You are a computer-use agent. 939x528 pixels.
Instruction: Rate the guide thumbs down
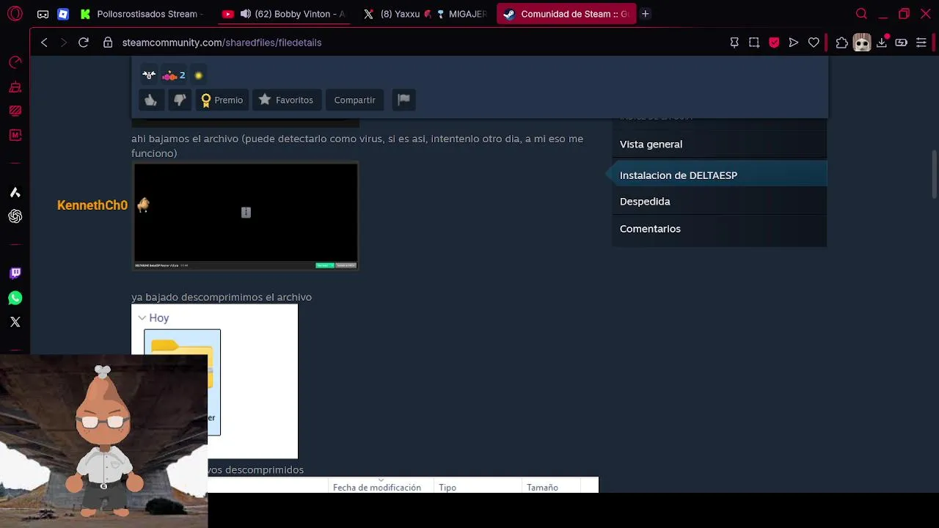point(180,100)
